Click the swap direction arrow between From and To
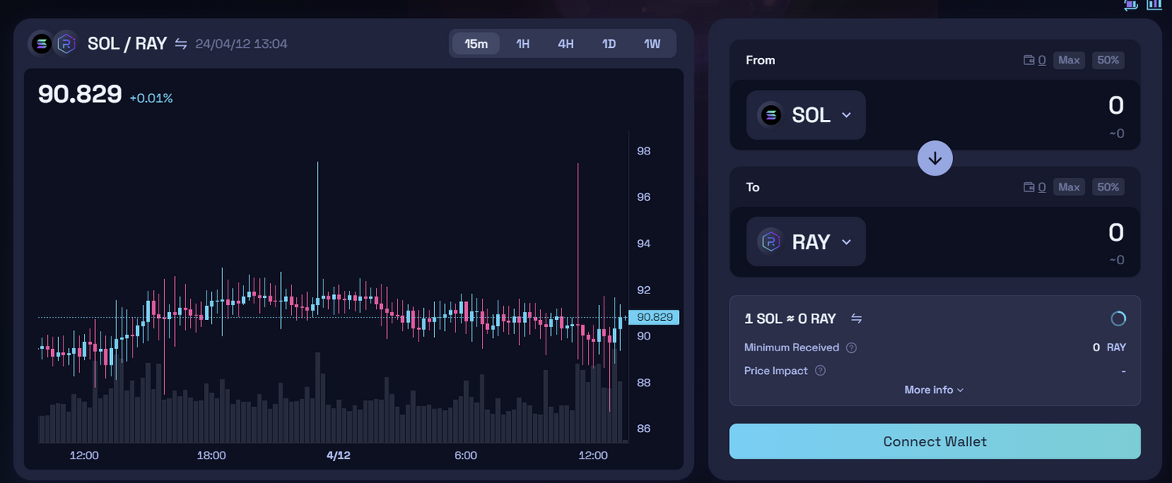 coord(934,158)
